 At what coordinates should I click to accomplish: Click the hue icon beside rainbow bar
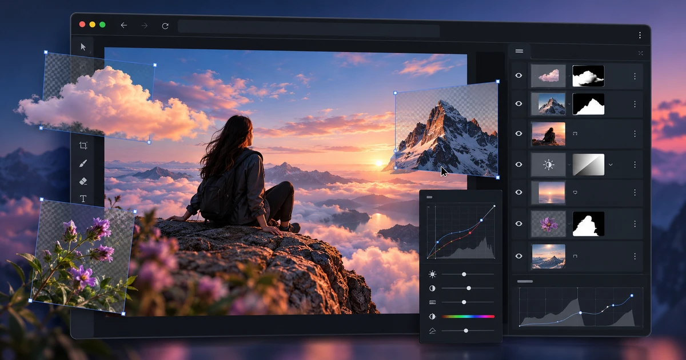432,316
